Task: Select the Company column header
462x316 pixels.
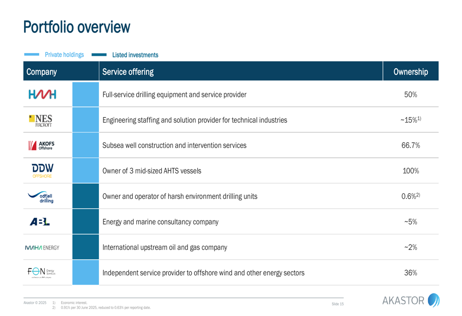Action: 42,72
